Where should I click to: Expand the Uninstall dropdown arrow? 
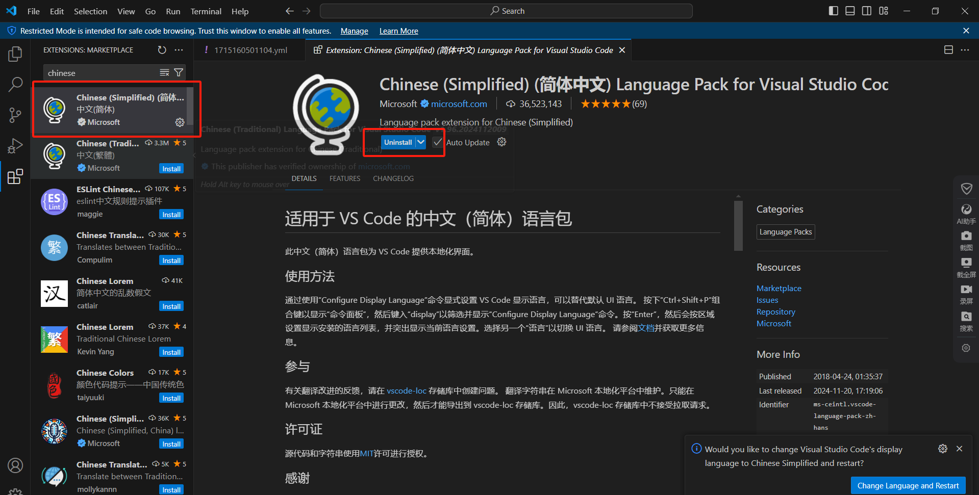420,142
